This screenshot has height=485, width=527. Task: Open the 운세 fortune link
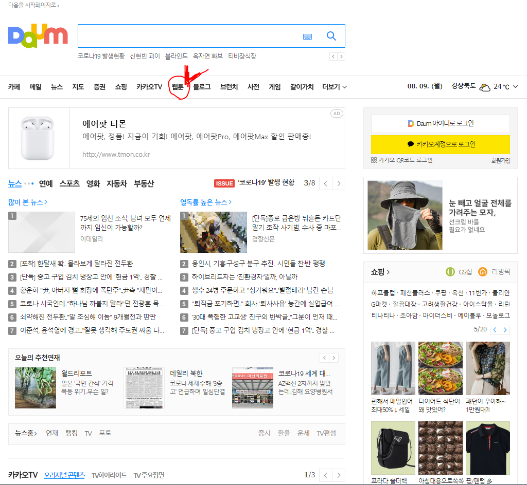click(x=303, y=433)
